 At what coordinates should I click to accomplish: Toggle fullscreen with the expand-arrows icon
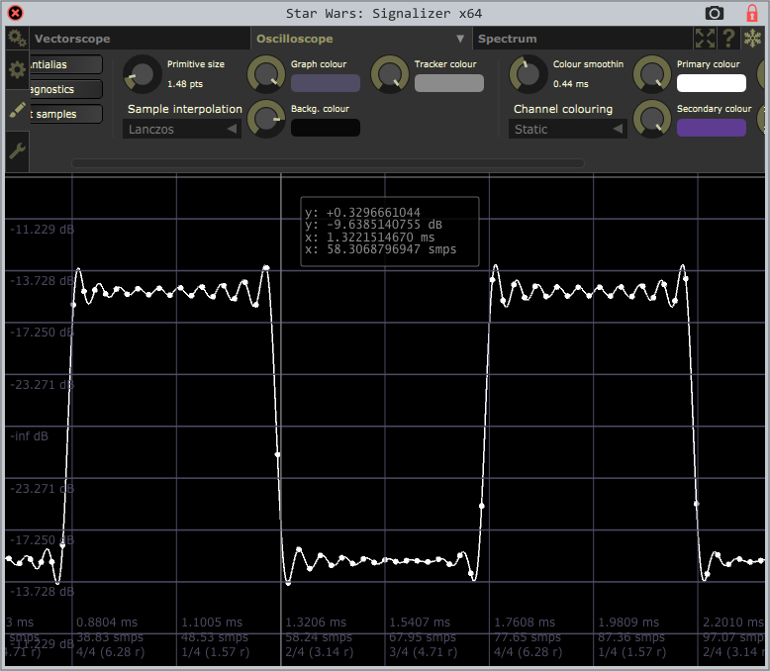[705, 39]
